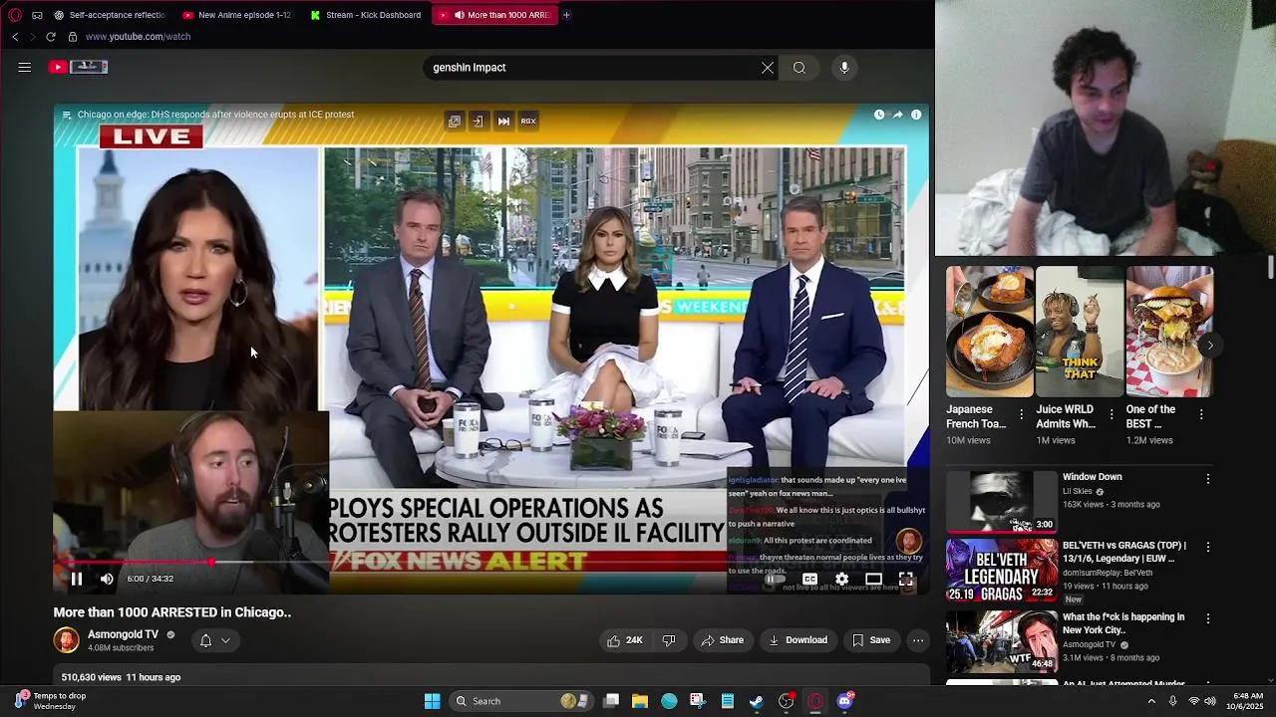Open BEL'VETH vs GRAGAS video thumbnail
Screen dimensions: 1276x717
[1001, 570]
